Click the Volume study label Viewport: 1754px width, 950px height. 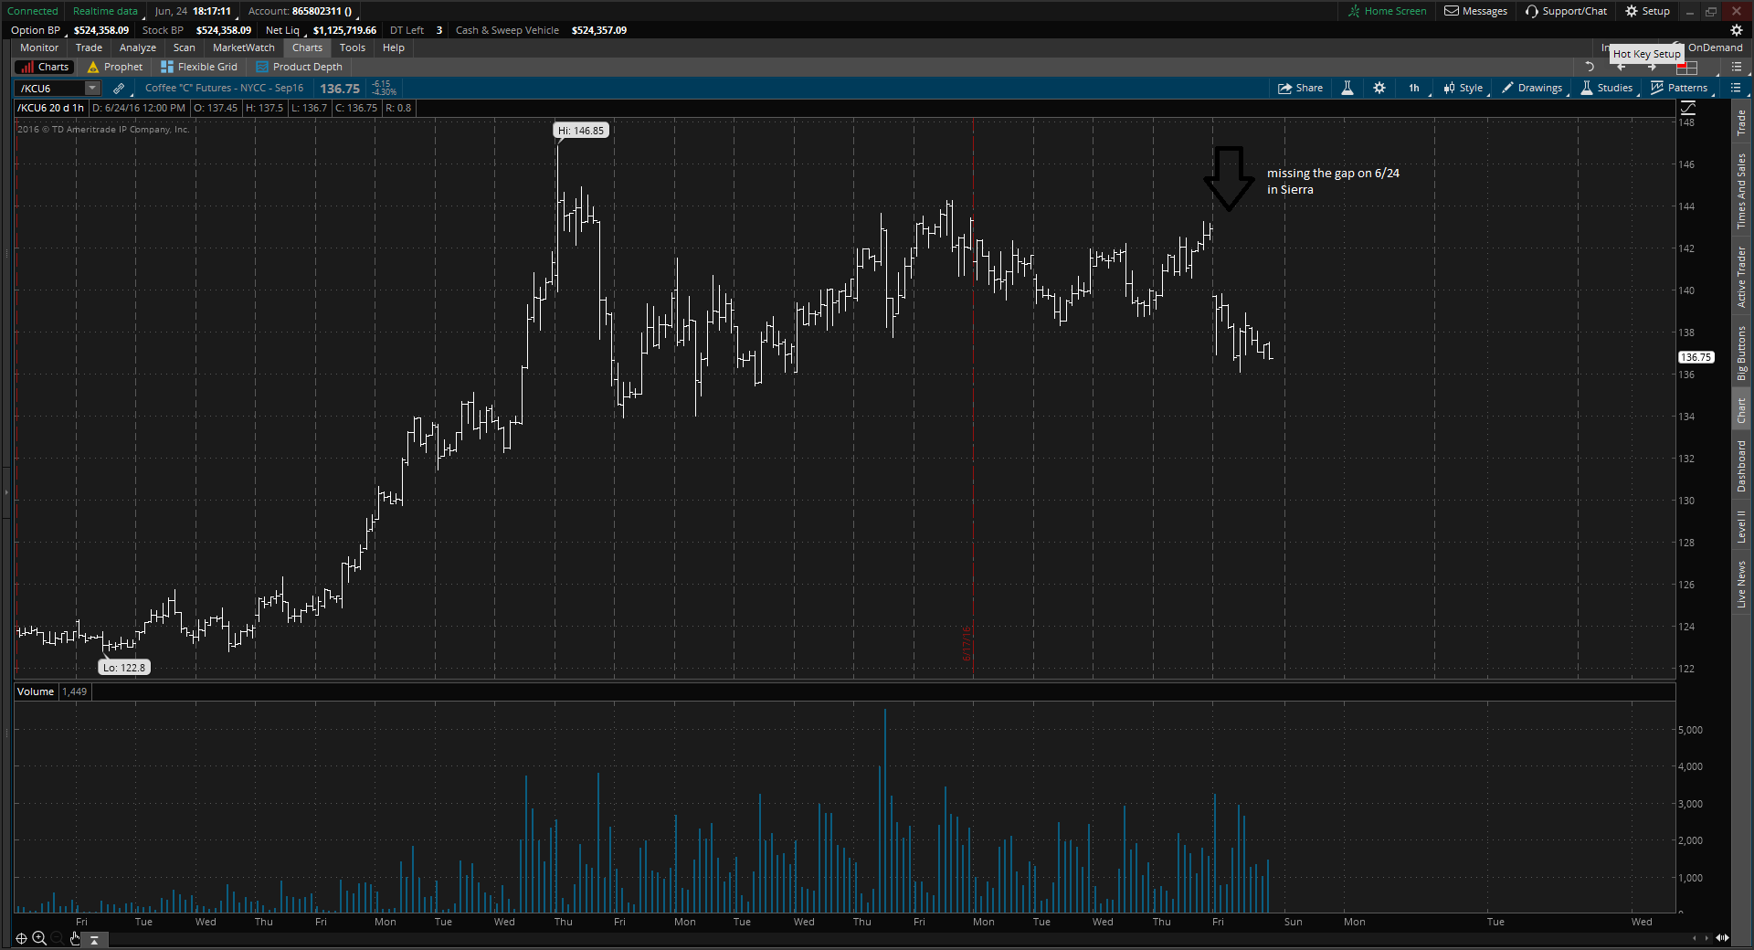pyautogui.click(x=36, y=691)
